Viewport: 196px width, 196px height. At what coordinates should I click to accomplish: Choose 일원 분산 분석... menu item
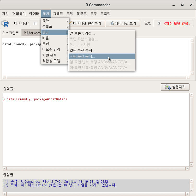pos(102,51)
